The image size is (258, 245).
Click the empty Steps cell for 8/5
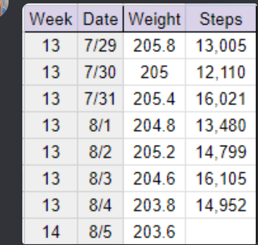point(221,232)
